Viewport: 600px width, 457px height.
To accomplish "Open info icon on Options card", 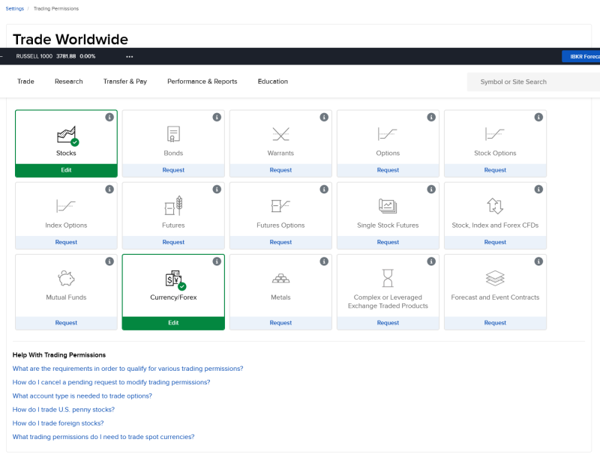I will [x=431, y=118].
